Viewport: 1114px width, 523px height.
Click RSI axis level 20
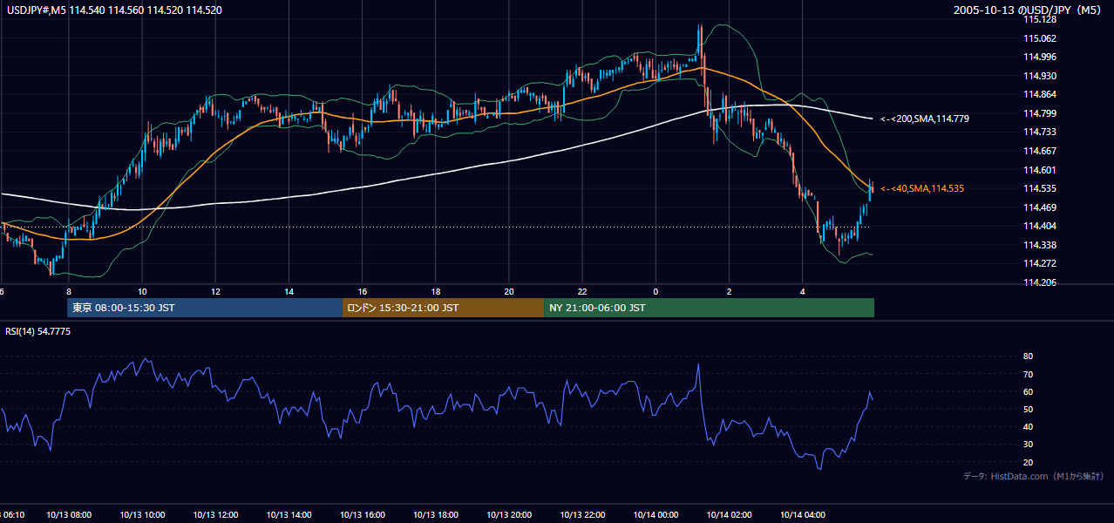pyautogui.click(x=1029, y=462)
